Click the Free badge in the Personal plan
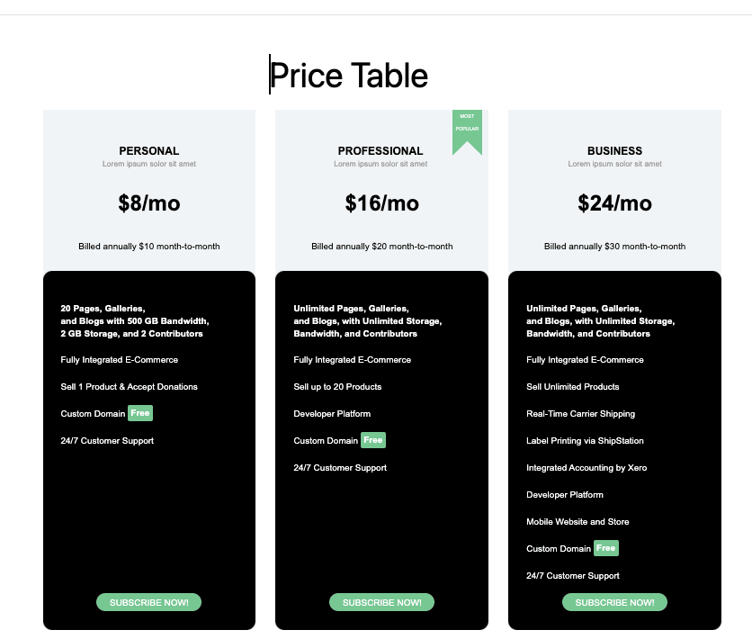752x639 pixels. click(140, 413)
